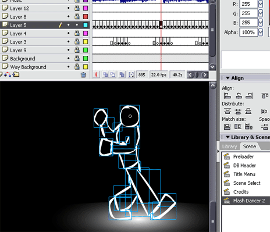Click the Align right edge icon
This screenshot has height=232, width=270.
click(x=249, y=96)
